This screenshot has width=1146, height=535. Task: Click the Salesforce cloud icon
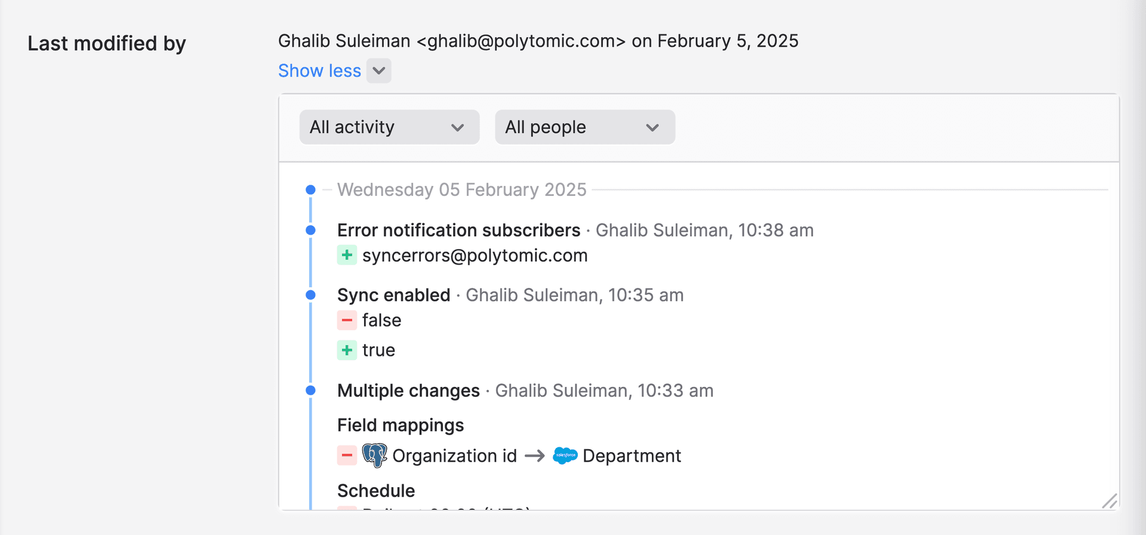coord(565,456)
